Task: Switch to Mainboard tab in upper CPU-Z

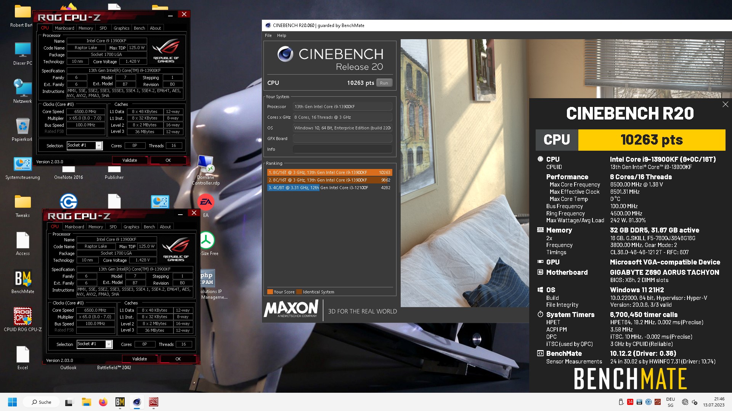Action: click(64, 28)
